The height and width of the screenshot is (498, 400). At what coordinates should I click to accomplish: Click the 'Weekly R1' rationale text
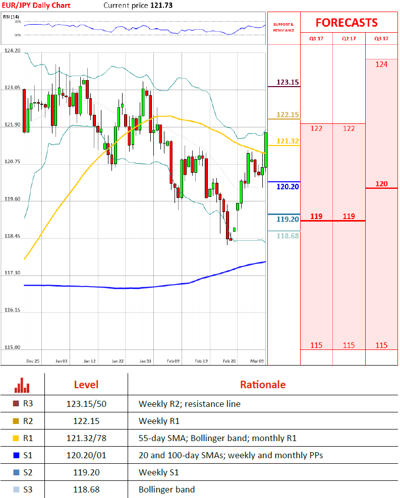pyautogui.click(x=159, y=421)
